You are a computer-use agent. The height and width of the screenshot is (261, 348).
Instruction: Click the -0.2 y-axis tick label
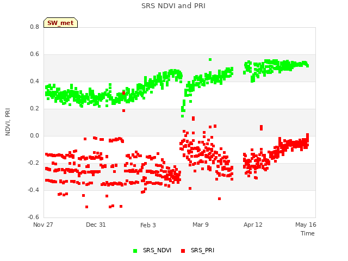click(33, 163)
